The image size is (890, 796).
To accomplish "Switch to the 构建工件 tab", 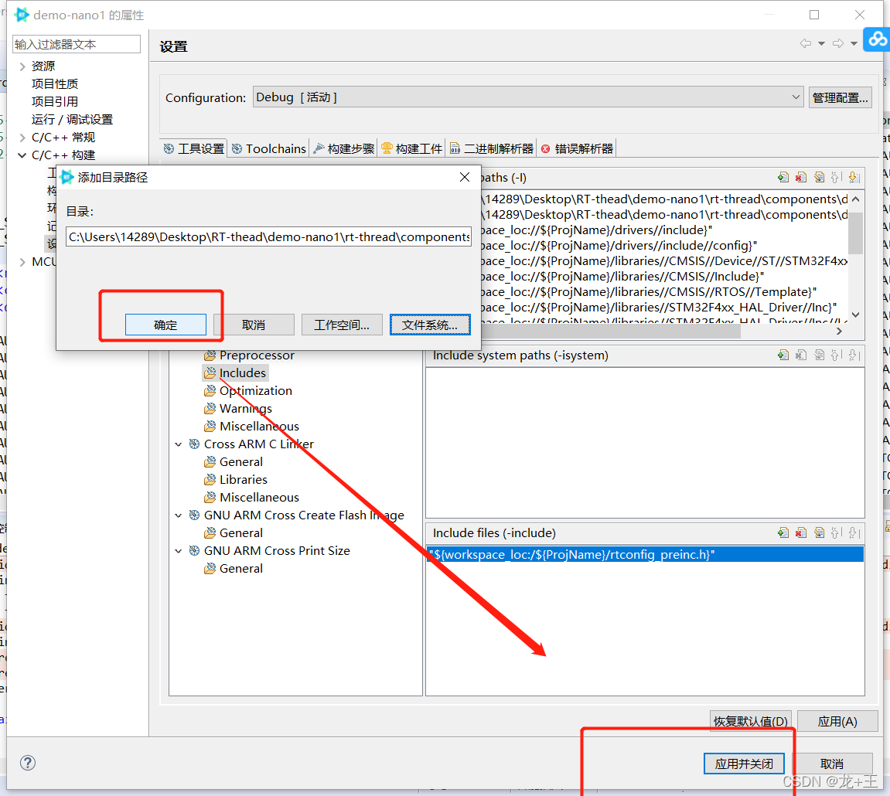I will 412,148.
